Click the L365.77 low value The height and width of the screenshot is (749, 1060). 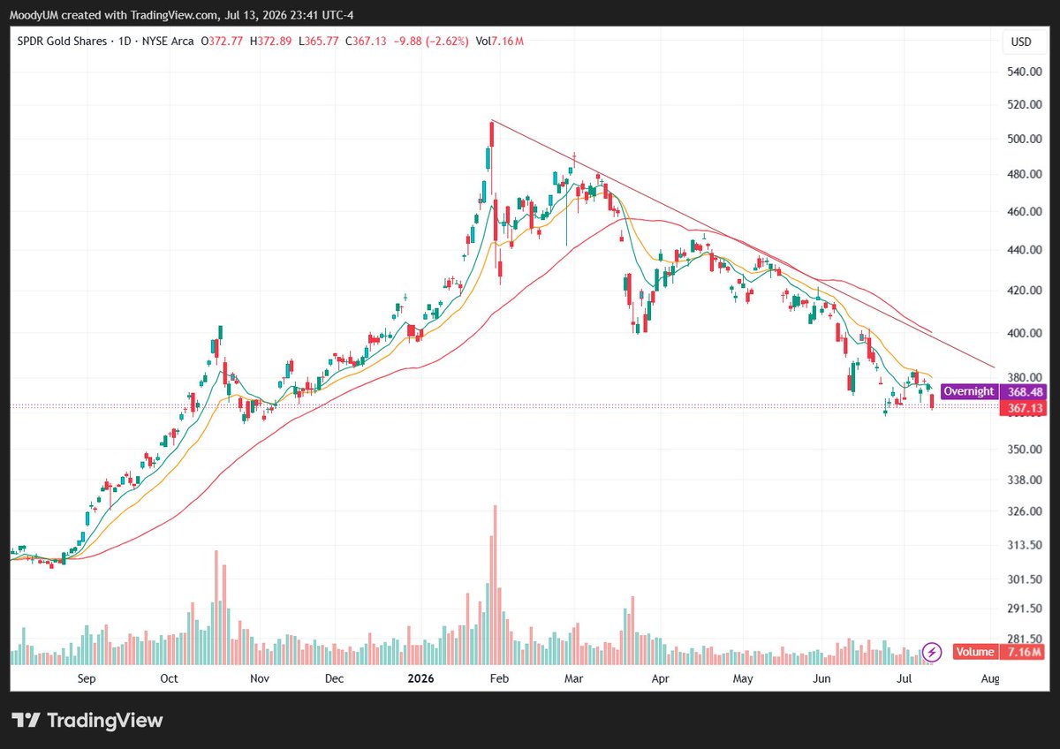[321, 42]
